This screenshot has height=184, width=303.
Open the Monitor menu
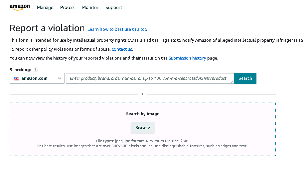(90, 7)
